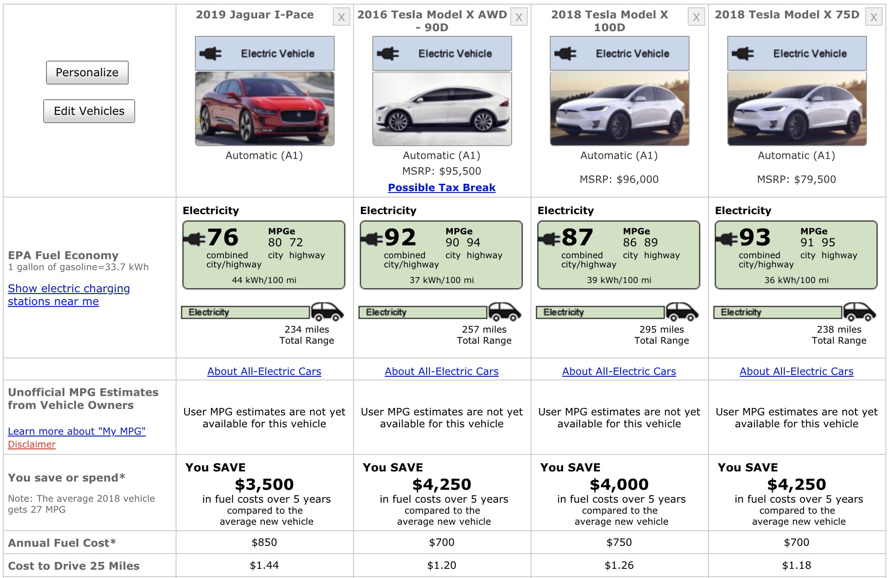Select the $3,500 savings amount
Image resolution: width=890 pixels, height=578 pixels.
click(x=264, y=484)
